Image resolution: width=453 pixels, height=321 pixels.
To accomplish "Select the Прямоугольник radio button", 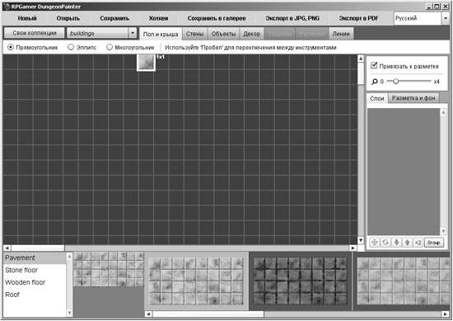I will click(x=11, y=47).
